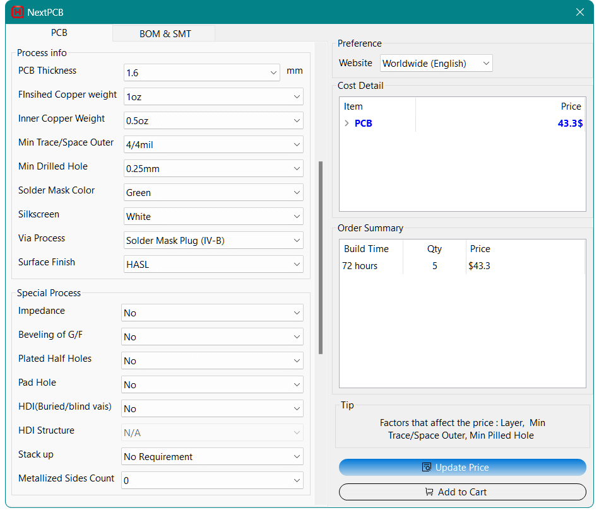Click the Add to Cart button
Viewport: 599px width, 513px height.
(x=462, y=492)
